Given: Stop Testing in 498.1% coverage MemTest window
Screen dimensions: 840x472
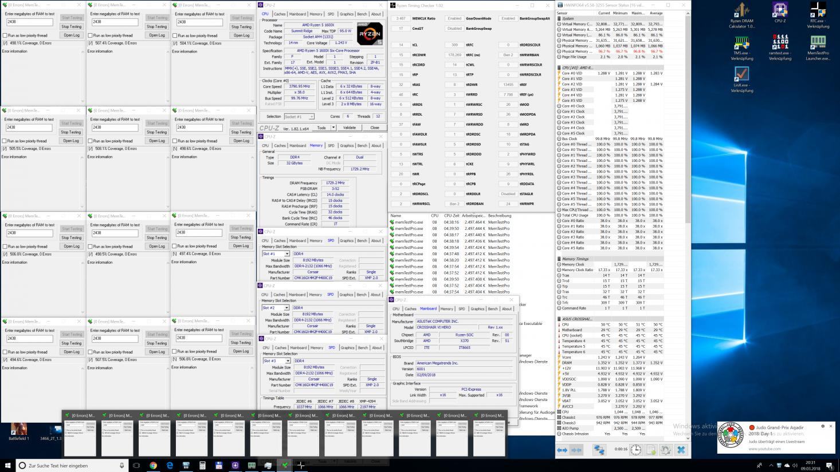Looking at the screenshot, I should 72,26.
